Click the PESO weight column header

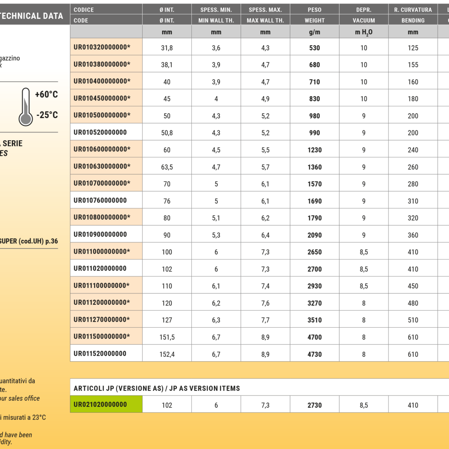point(314,9)
